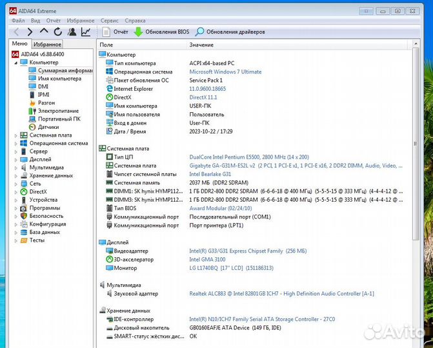Click the Refresh toolbar icon
This screenshot has height=348, width=433.
(x=58, y=32)
